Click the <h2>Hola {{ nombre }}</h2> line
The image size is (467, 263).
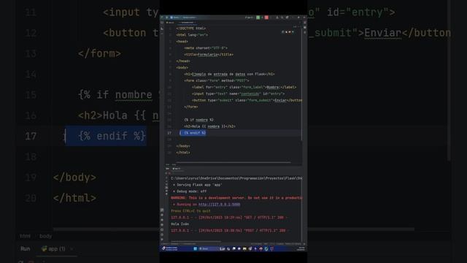209,126
